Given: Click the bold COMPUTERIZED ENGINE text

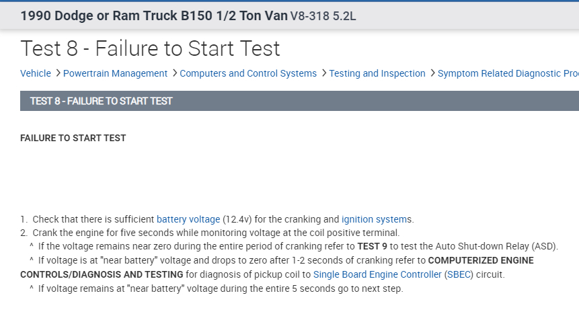Looking at the screenshot, I should (481, 260).
